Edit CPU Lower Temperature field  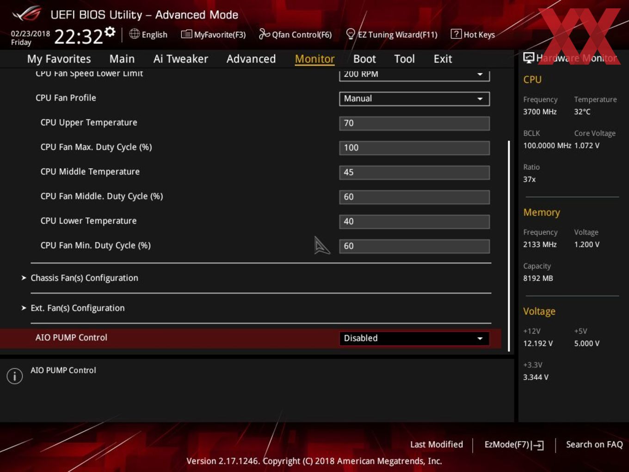click(x=414, y=221)
